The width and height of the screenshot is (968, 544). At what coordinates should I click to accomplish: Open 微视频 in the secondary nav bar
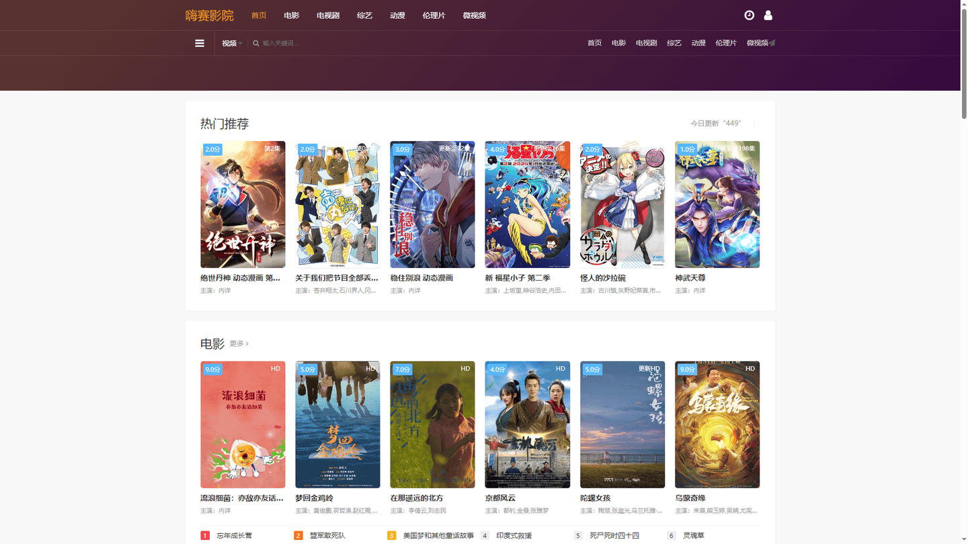(x=758, y=43)
